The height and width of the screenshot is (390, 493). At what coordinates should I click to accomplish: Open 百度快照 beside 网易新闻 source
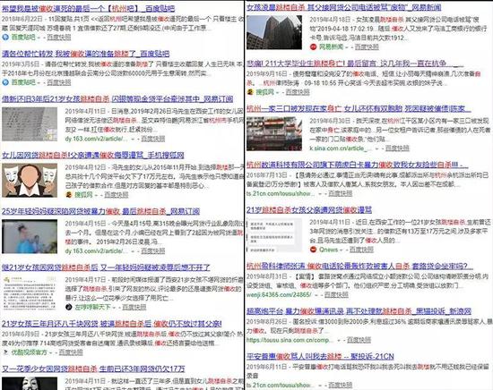pos(367,47)
